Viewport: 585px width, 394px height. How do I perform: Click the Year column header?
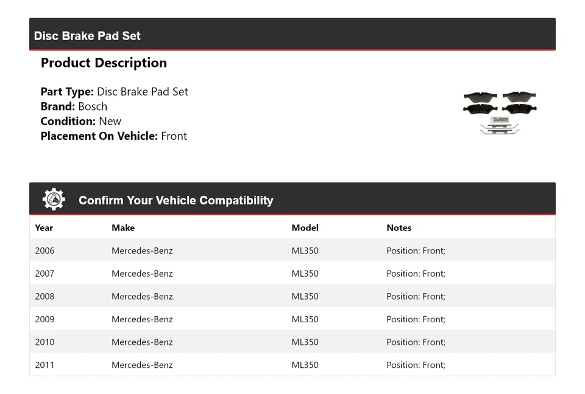tap(44, 228)
